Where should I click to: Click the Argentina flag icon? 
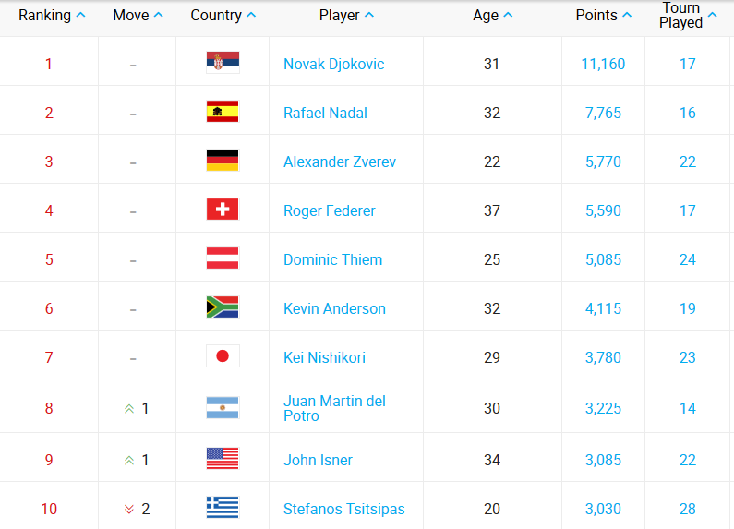coord(223,408)
